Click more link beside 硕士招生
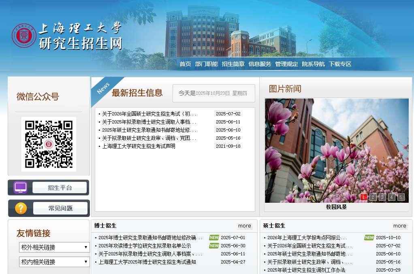Image resolution: width=414 pixels, height=274 pixels. click(x=399, y=226)
